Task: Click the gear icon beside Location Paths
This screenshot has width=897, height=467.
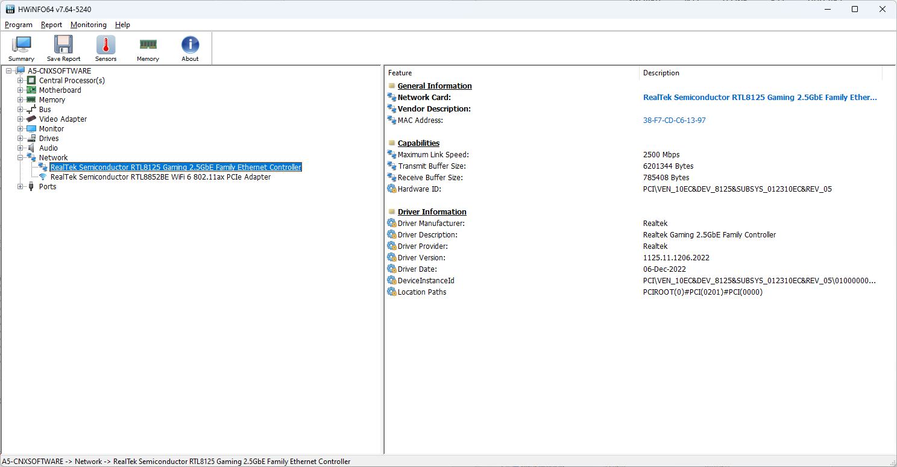Action: pos(392,292)
